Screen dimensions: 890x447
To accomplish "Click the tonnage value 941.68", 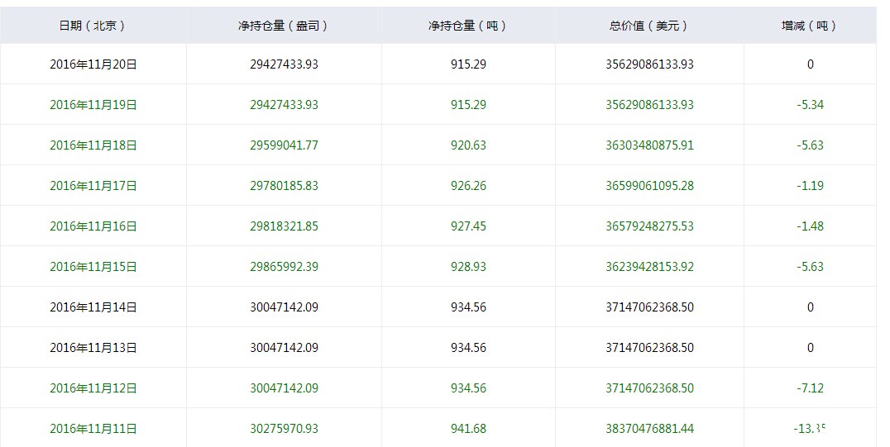I will (x=468, y=429).
